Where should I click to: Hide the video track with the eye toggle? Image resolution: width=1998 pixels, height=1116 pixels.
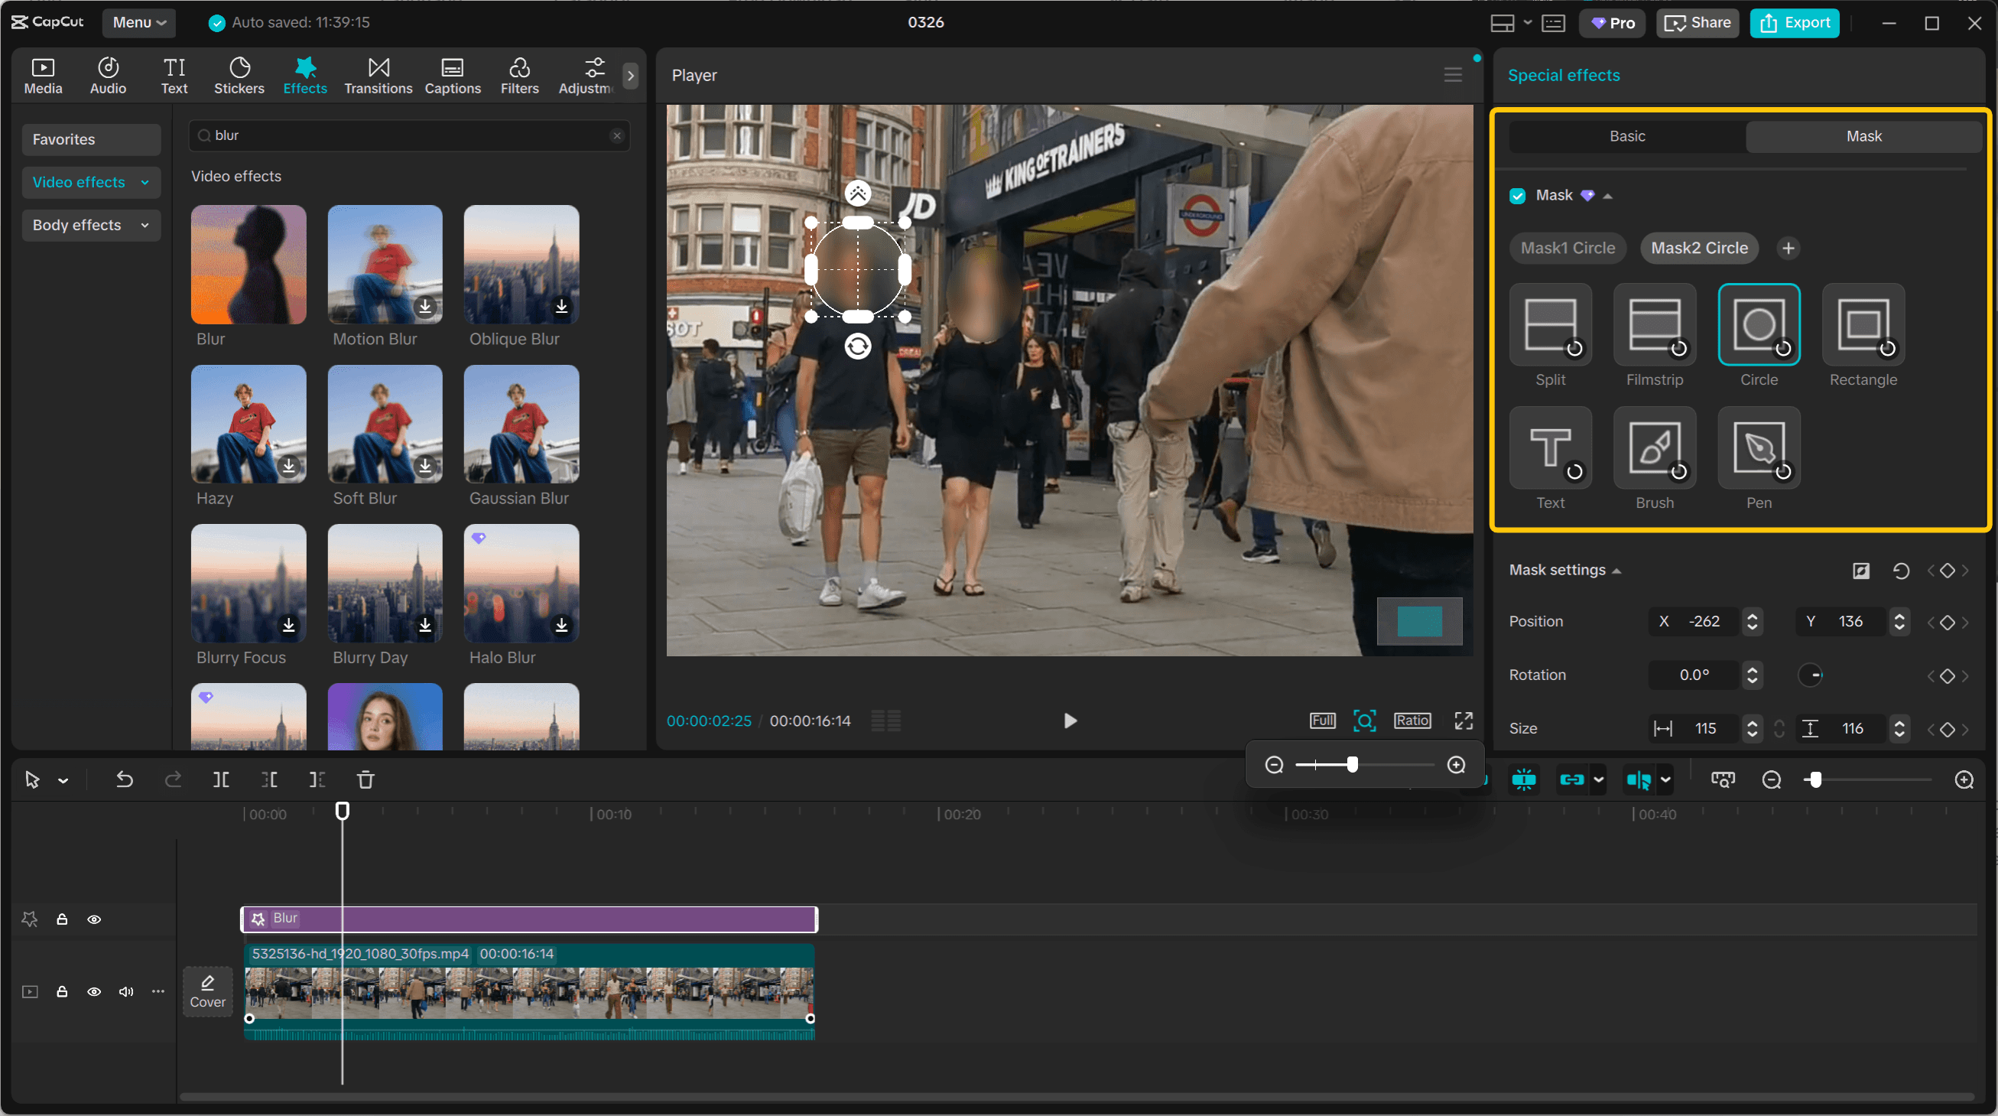coord(95,993)
